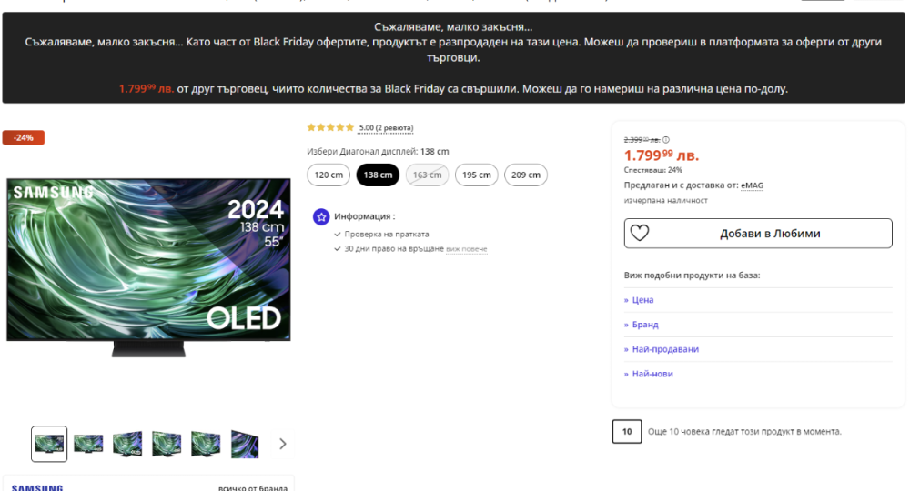The image size is (910, 491).
Task: Select the 120 cm display size
Action: point(329,175)
